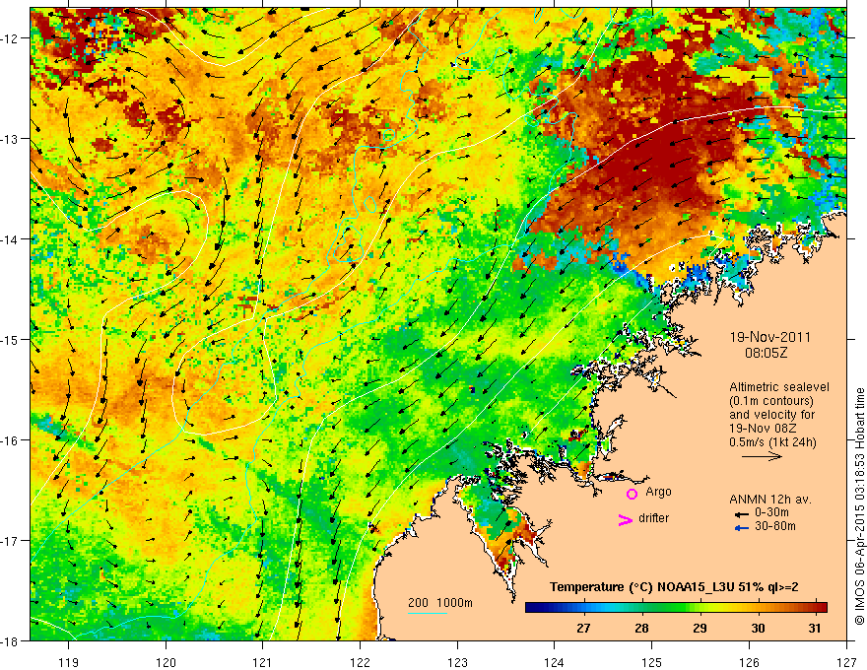The image size is (867, 670).
Task: Click the '(0.1m contours)' text
Action: tap(771, 401)
